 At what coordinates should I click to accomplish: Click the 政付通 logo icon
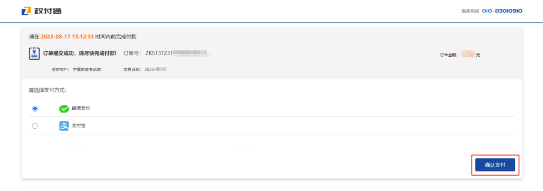[27, 11]
